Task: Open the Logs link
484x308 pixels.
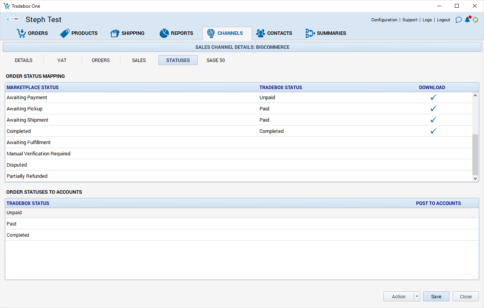Action: point(427,20)
